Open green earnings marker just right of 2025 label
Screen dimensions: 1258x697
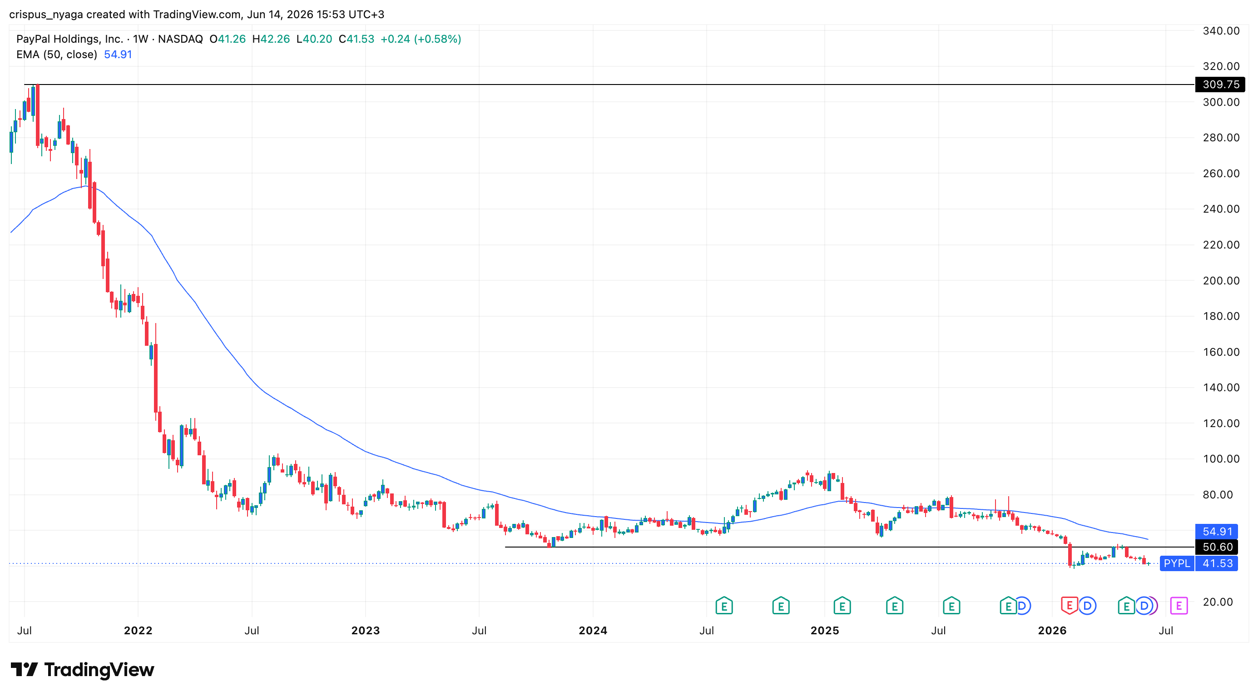842,606
